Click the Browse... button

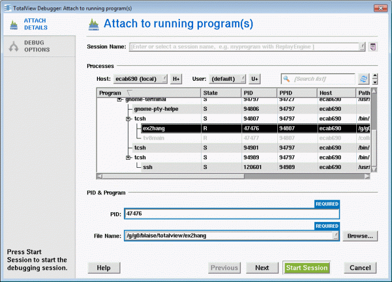pyautogui.click(x=360, y=236)
